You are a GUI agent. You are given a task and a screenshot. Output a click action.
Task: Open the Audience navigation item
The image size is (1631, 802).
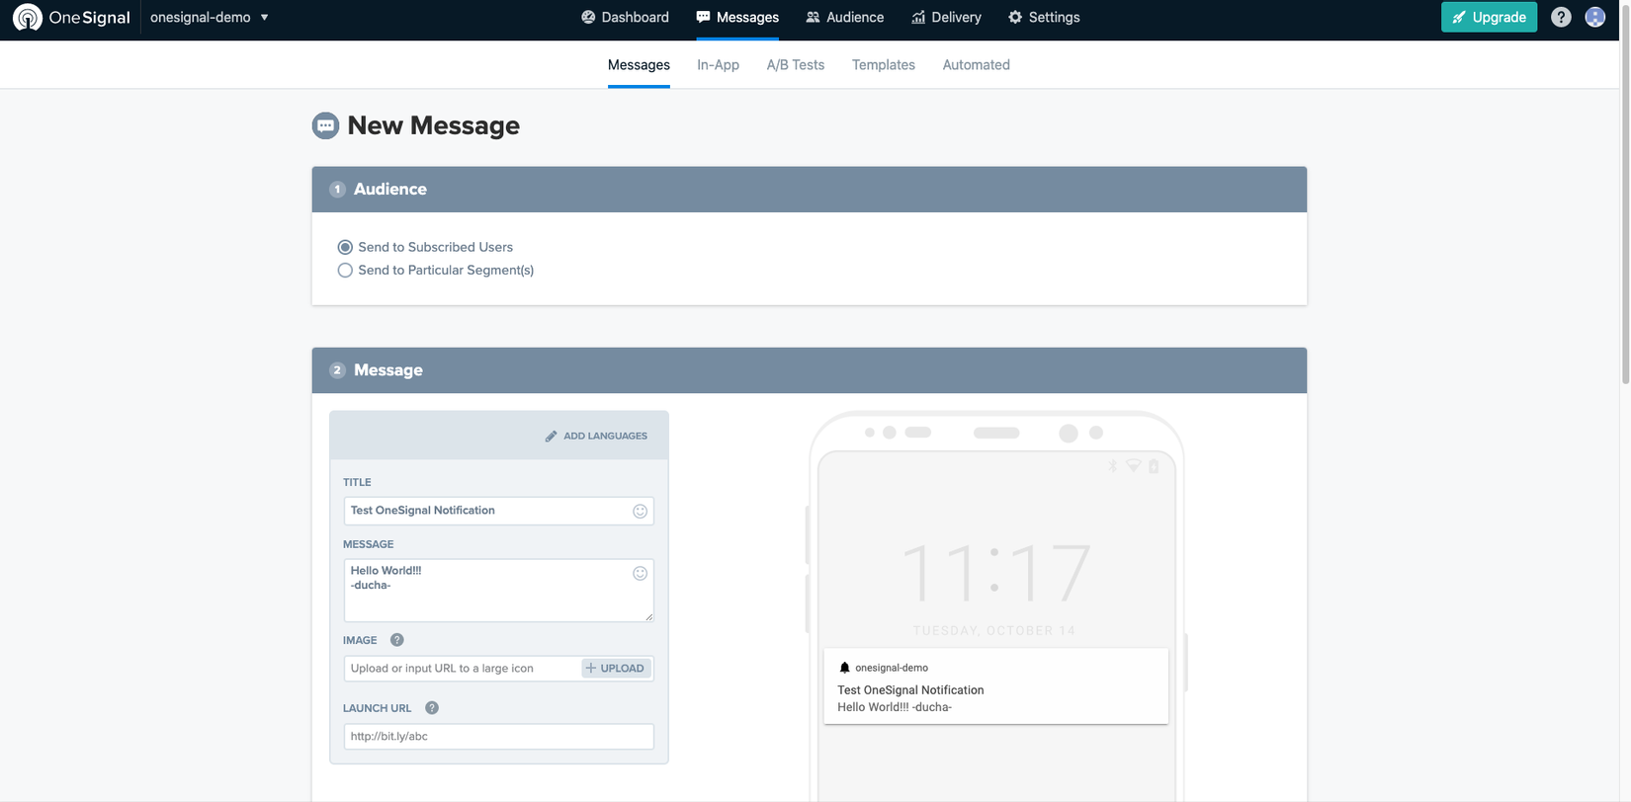pyautogui.click(x=845, y=17)
